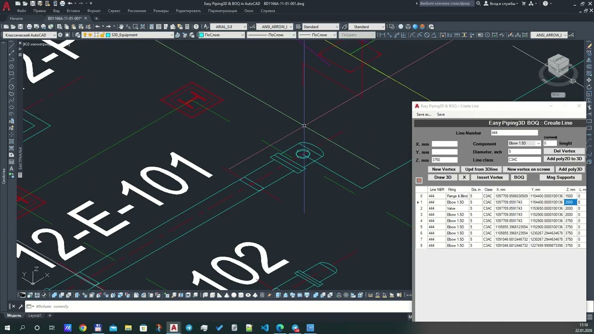Screen dimensions: 594x334
Task: Open Google Chrome from the taskbar
Action: (x=83, y=328)
